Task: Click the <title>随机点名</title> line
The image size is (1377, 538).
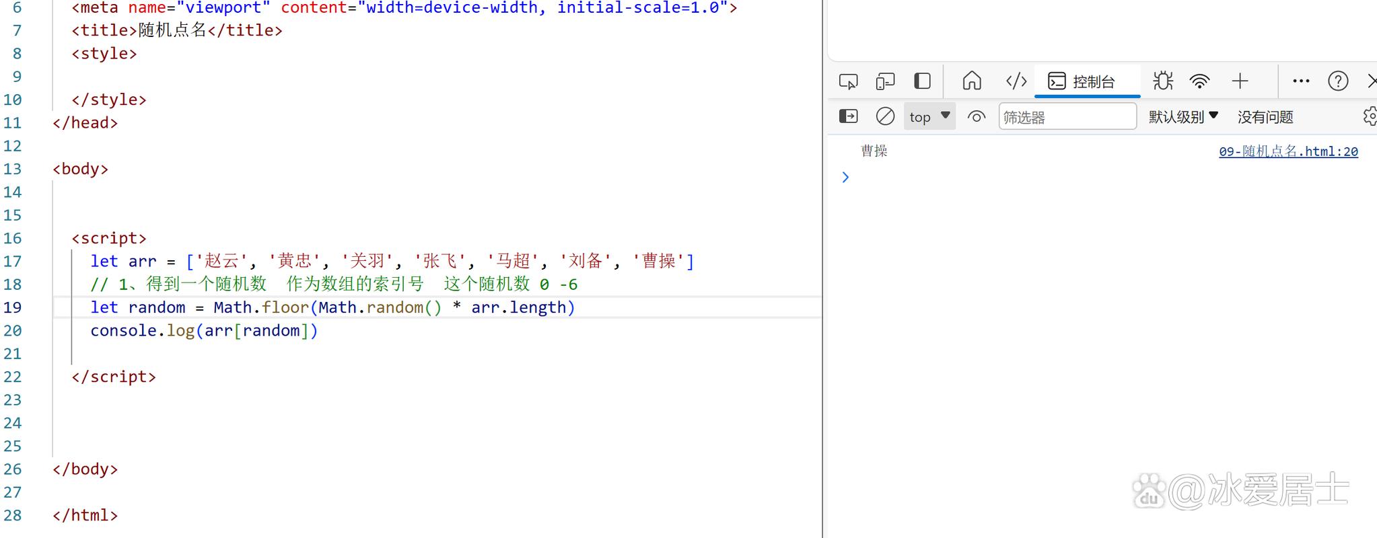Action: pyautogui.click(x=177, y=30)
